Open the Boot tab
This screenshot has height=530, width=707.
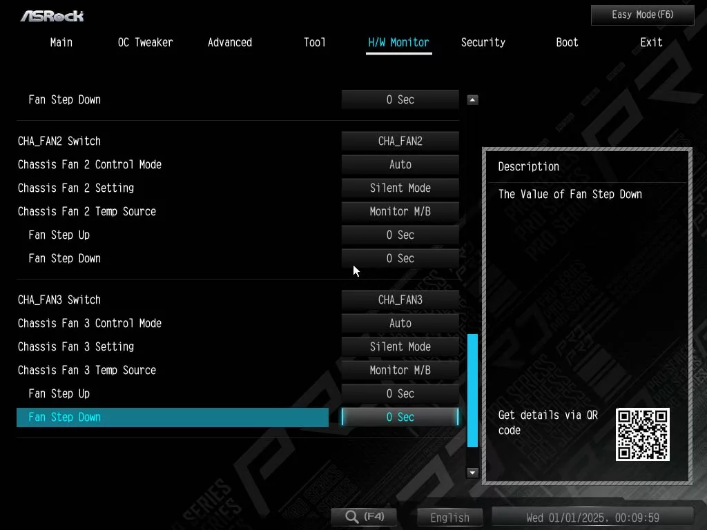567,43
